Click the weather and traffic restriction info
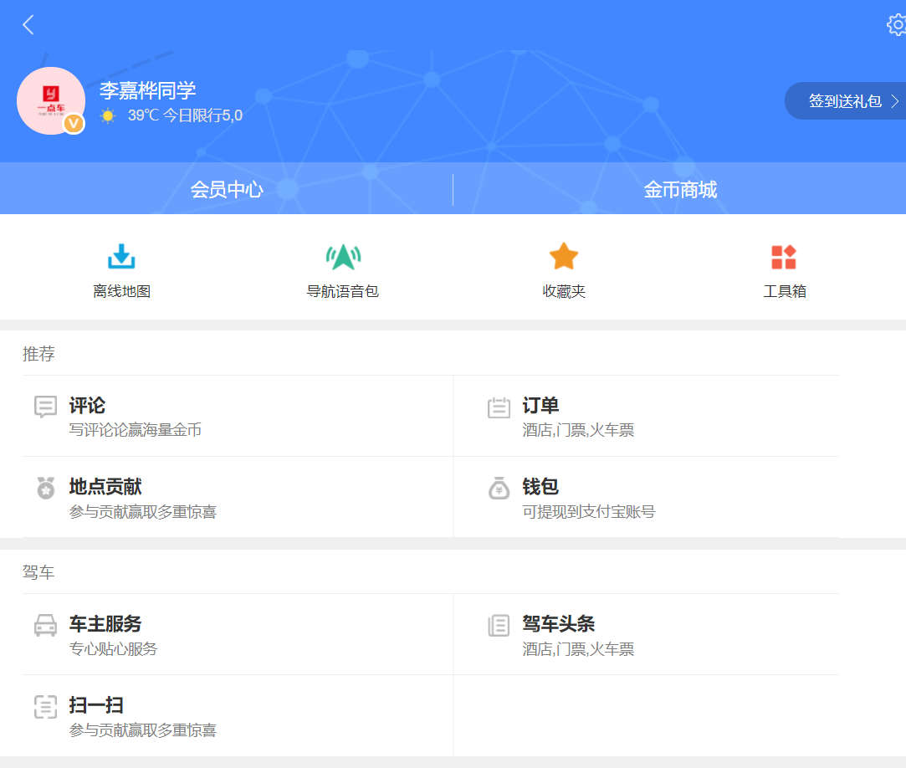The height and width of the screenshot is (768, 906). (x=171, y=115)
